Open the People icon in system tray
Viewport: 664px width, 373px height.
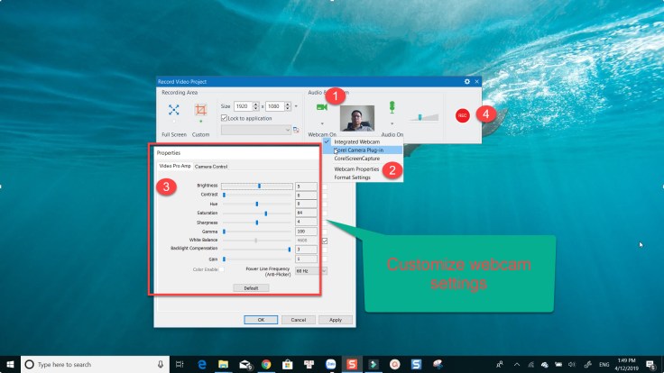pyautogui.click(x=500, y=364)
